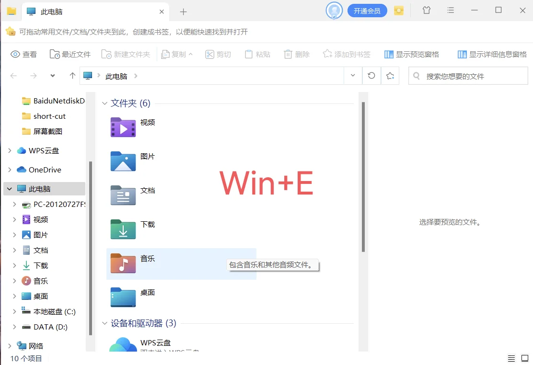
Task: Expand the OneDrive tree item
Action: [10, 170]
